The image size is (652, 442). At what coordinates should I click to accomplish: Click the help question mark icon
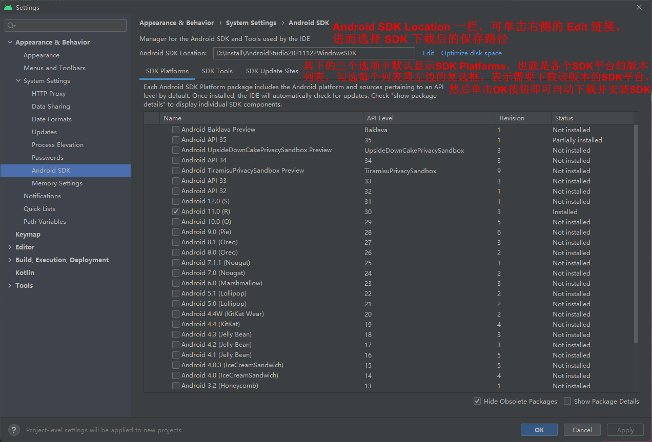click(14, 430)
